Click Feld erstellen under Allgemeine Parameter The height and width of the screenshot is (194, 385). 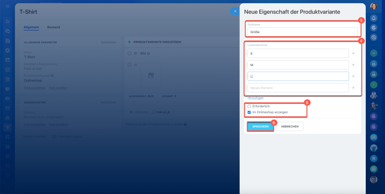coord(58,88)
